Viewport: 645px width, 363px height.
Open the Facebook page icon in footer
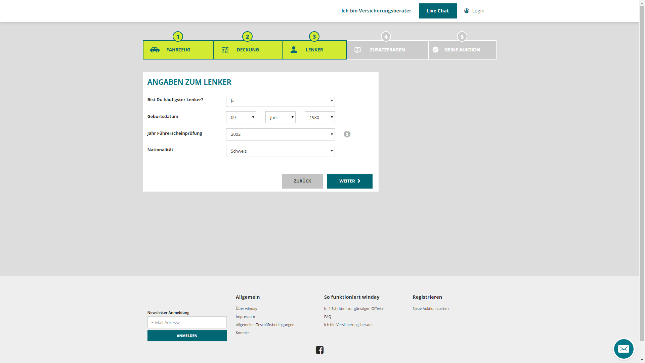coord(319,350)
